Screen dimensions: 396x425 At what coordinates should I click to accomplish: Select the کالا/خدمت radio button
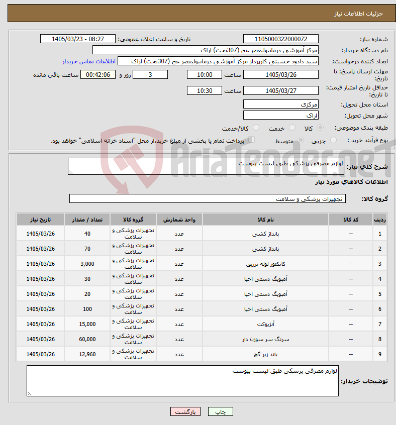coord(256,128)
